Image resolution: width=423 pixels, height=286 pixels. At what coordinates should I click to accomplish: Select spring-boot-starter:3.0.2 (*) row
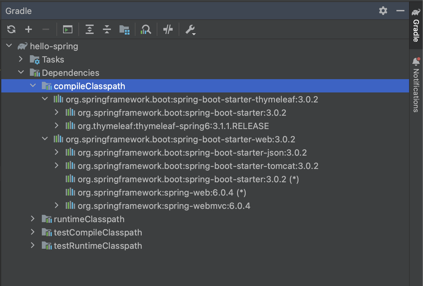point(205,179)
